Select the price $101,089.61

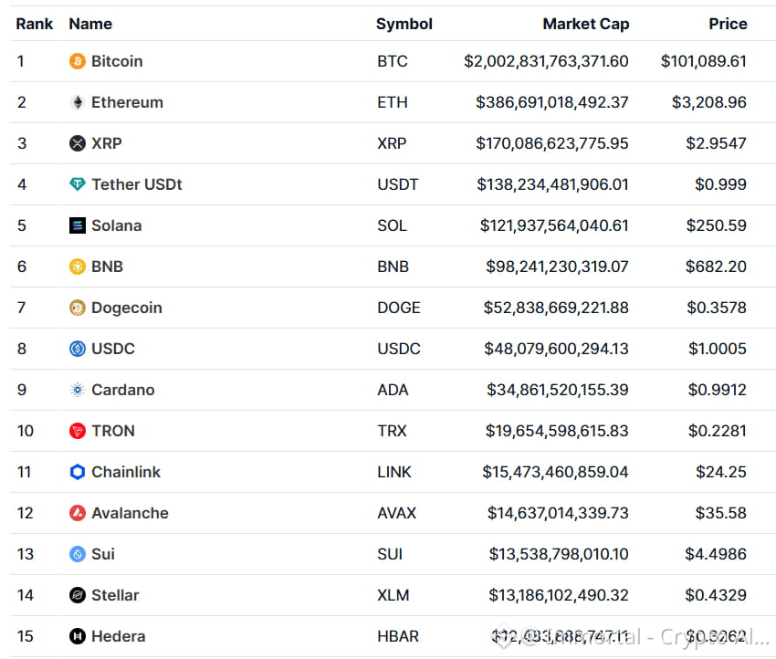(704, 61)
